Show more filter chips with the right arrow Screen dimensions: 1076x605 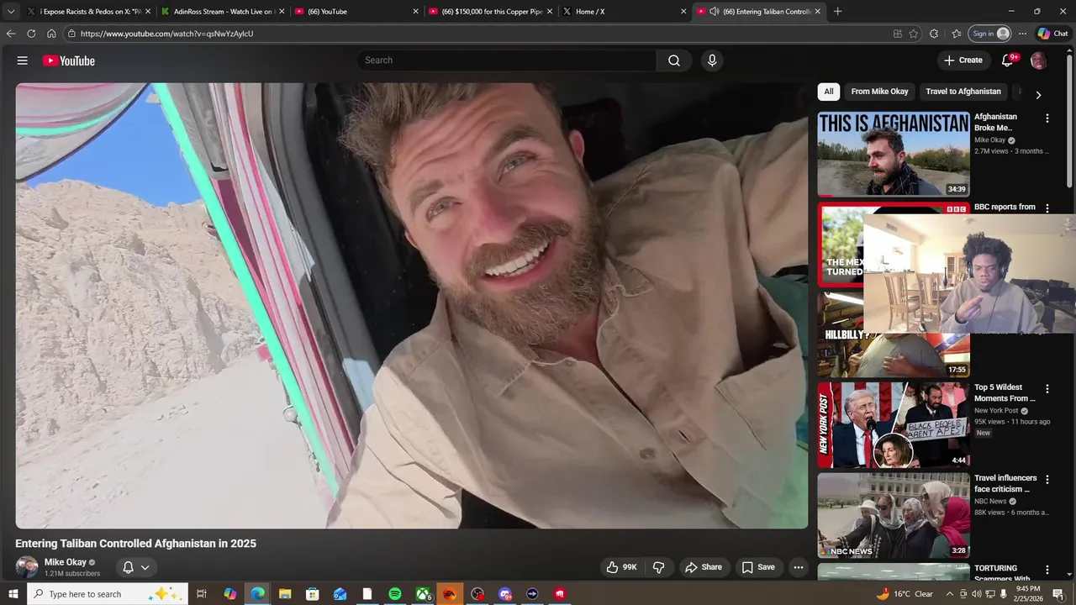click(1038, 94)
